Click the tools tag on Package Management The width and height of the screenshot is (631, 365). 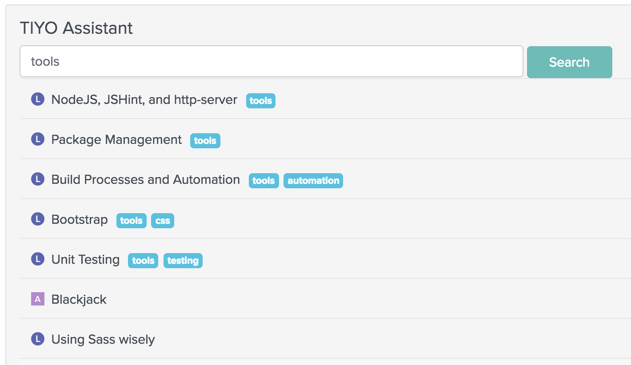pos(205,141)
